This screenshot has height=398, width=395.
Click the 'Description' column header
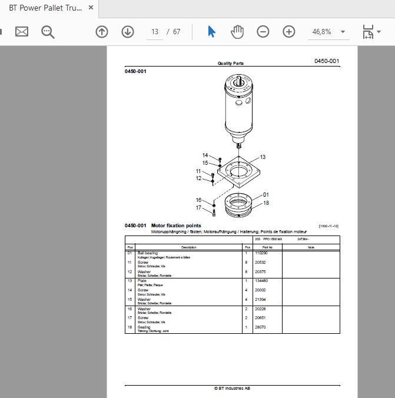point(188,247)
